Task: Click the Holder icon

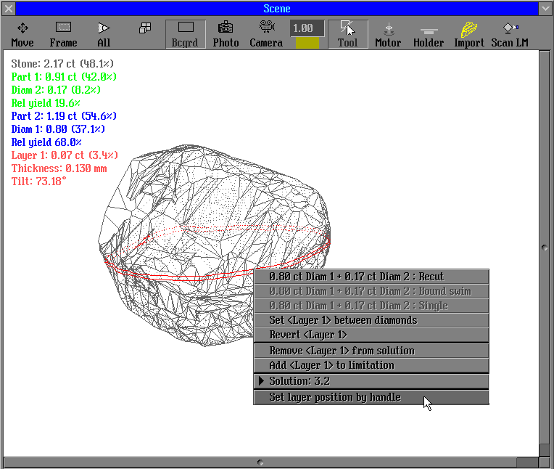Action: 429,33
